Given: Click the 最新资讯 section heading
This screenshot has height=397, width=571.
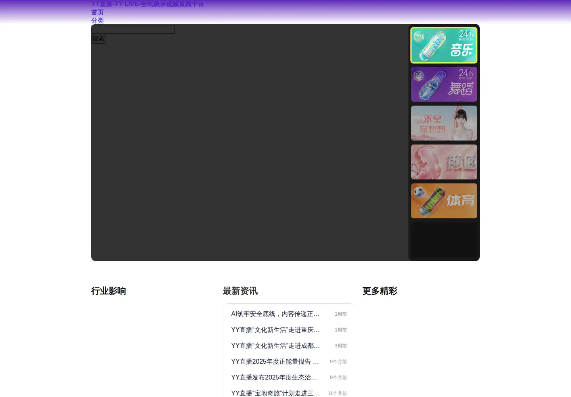Looking at the screenshot, I should click(x=240, y=291).
